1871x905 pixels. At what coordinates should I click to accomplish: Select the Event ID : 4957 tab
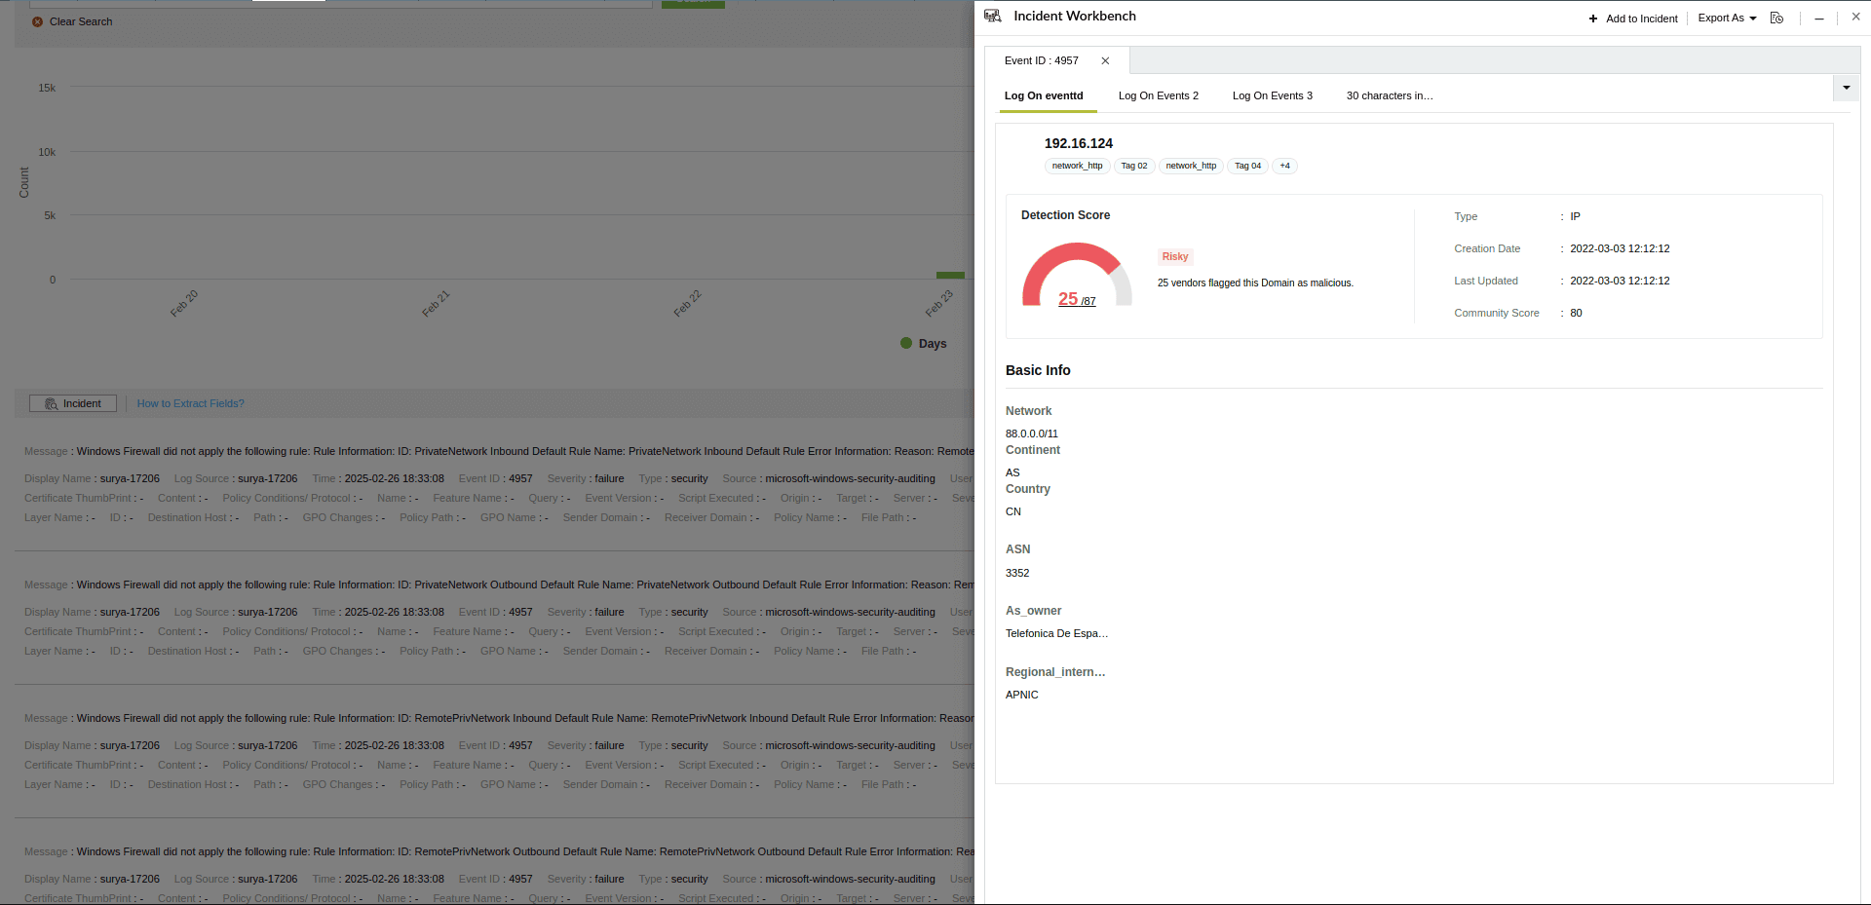coord(1042,60)
